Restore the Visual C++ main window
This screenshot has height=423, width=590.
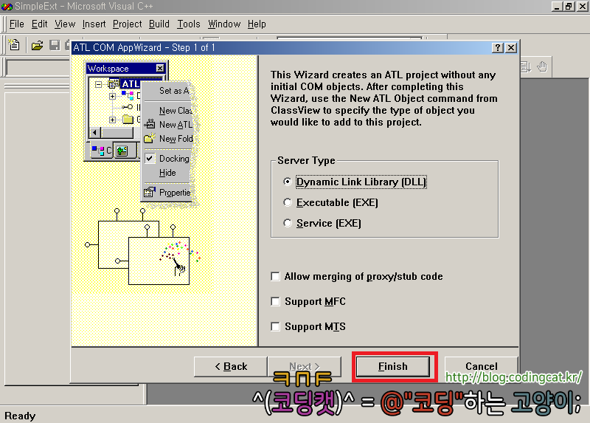point(569,7)
